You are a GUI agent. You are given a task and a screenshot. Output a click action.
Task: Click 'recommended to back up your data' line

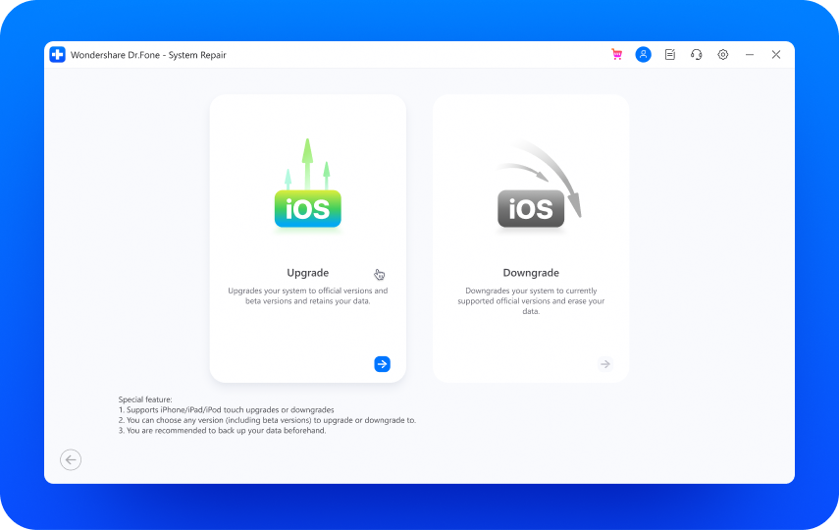click(x=222, y=431)
